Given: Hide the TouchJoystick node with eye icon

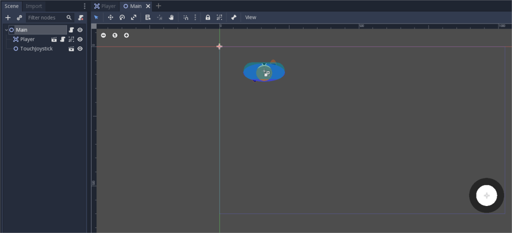Looking at the screenshot, I should [80, 49].
